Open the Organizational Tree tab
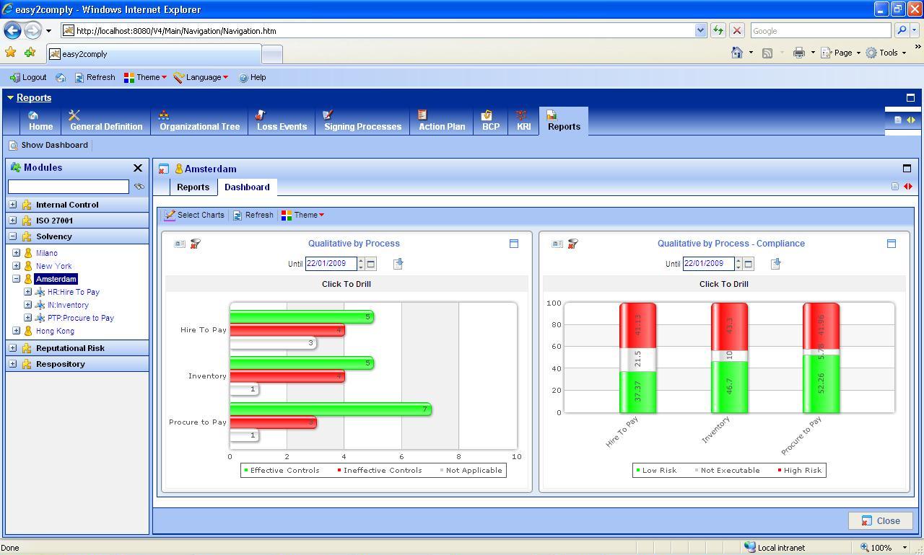 click(x=199, y=121)
